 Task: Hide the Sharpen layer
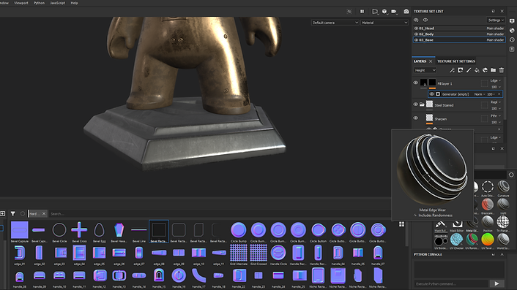(416, 118)
